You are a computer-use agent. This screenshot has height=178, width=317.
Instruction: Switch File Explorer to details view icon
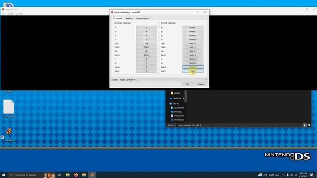click(x=305, y=125)
